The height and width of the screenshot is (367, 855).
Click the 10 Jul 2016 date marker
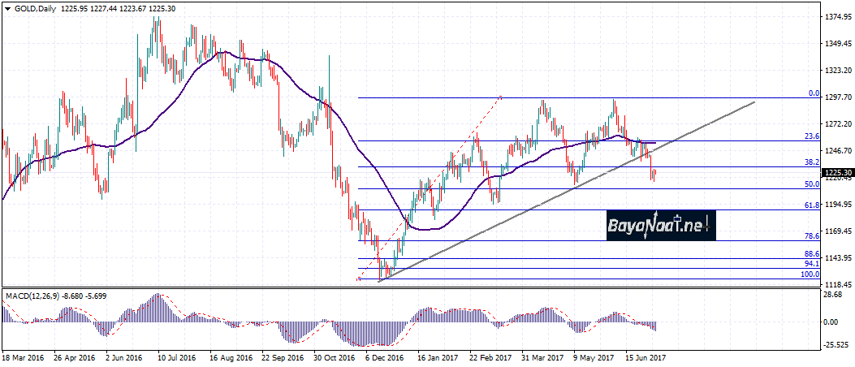tap(175, 357)
